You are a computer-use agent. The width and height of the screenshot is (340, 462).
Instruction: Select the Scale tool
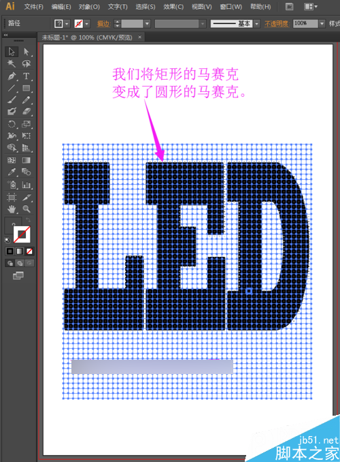tap(26, 124)
